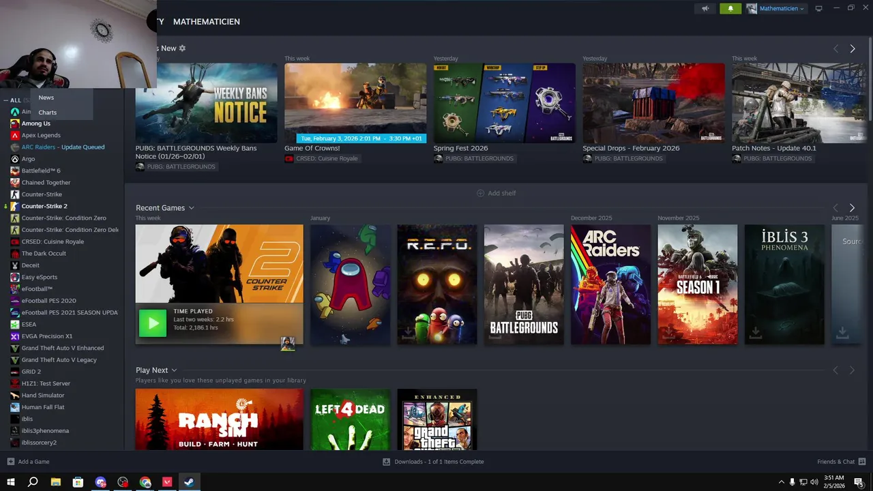The image size is (873, 491).
Task: Select News in the community dropdown menu
Action: click(x=46, y=98)
